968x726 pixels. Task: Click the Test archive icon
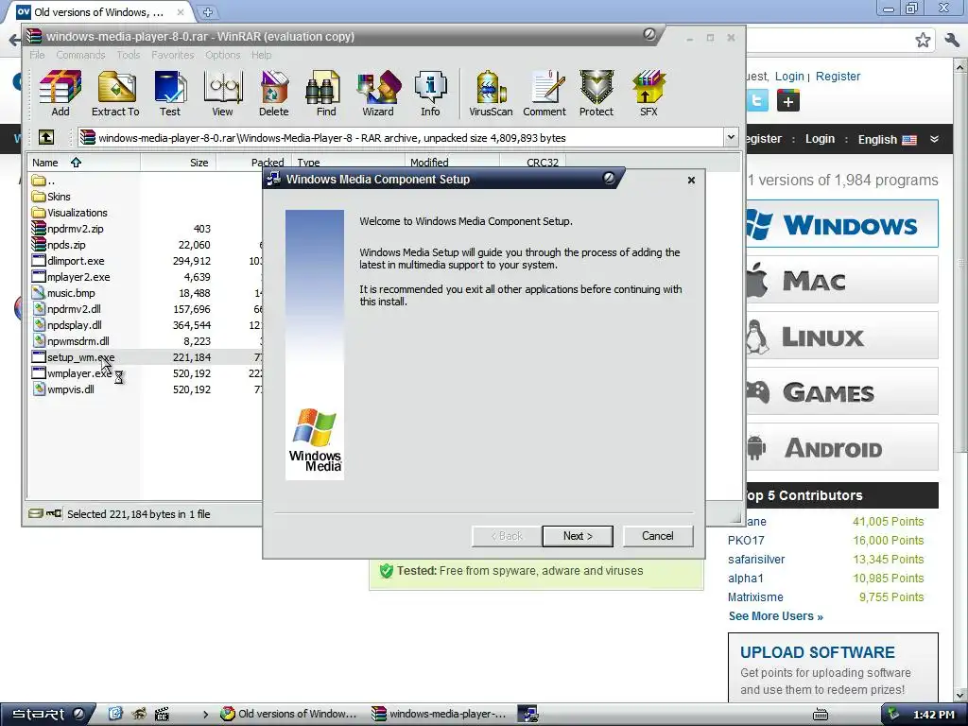170,94
